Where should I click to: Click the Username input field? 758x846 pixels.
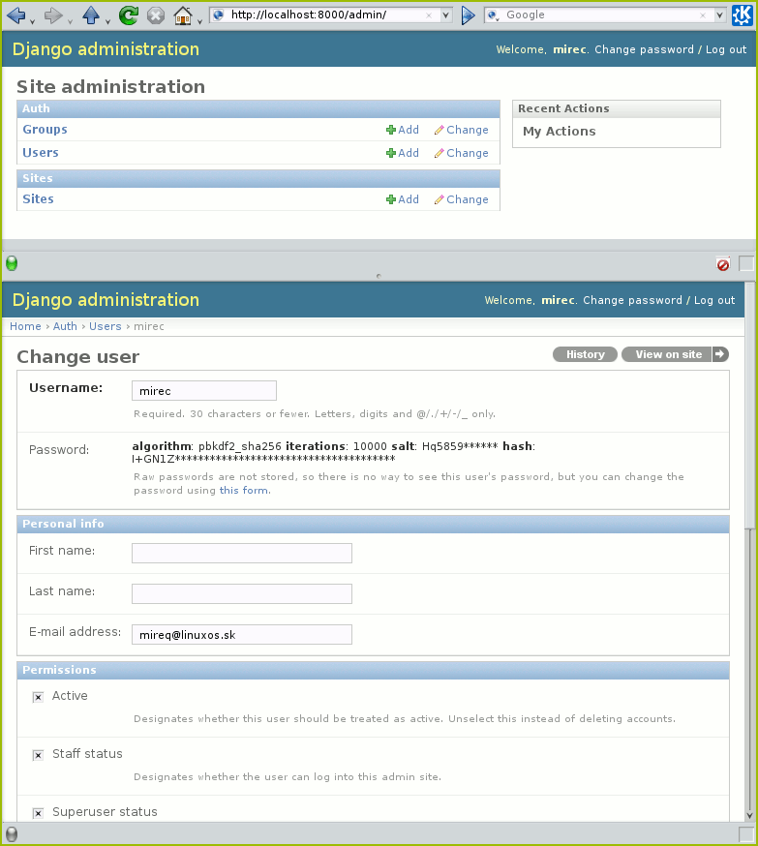204,391
